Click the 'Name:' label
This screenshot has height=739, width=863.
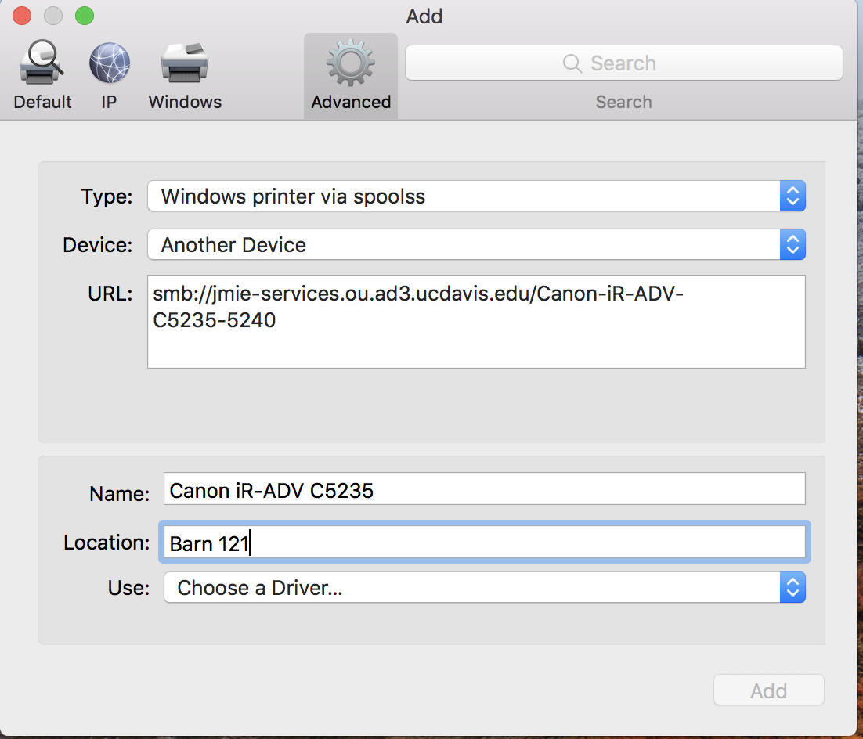120,494
